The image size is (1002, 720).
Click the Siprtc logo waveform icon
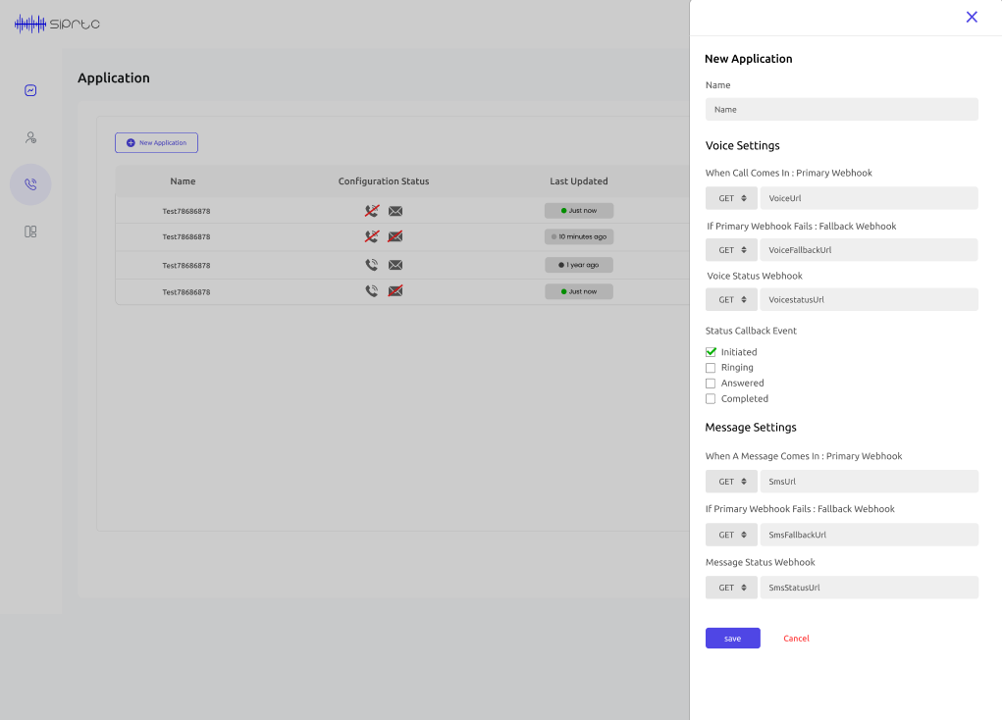point(29,24)
